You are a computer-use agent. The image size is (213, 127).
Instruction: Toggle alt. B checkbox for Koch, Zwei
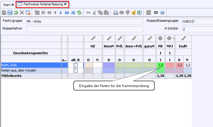pos(75,65)
